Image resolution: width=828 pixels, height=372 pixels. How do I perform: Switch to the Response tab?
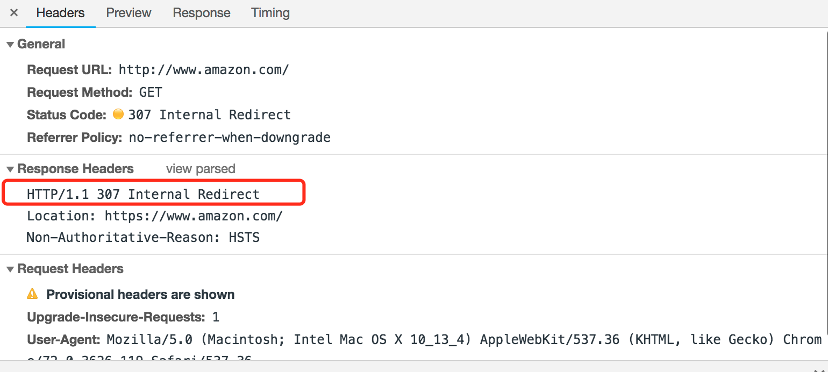201,13
